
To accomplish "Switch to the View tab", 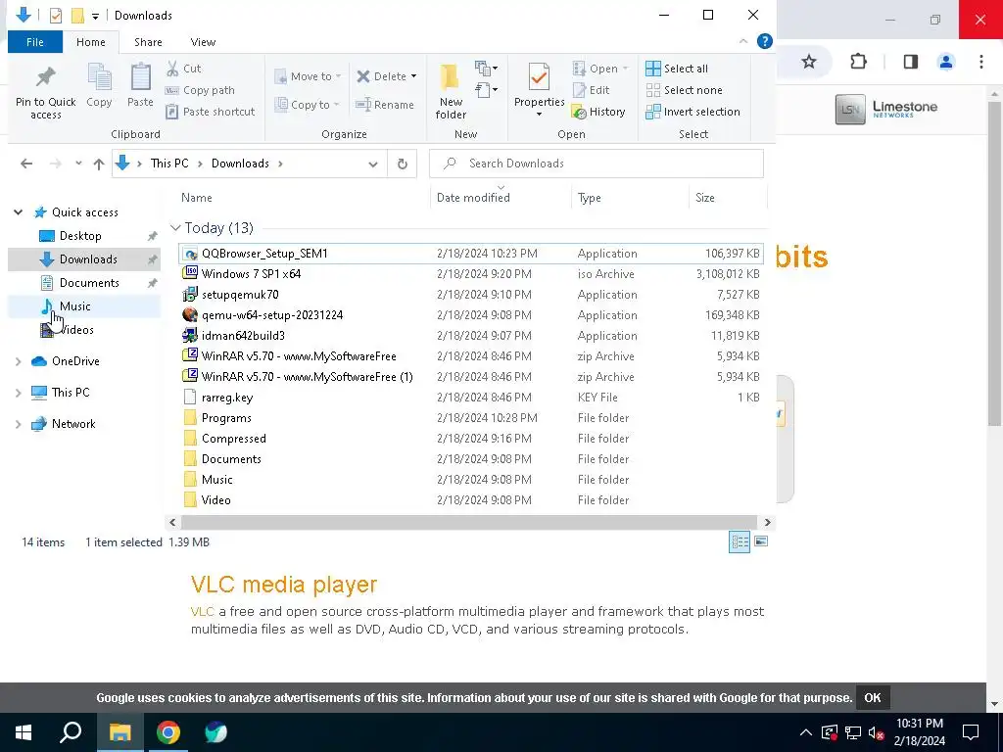I will (x=203, y=42).
